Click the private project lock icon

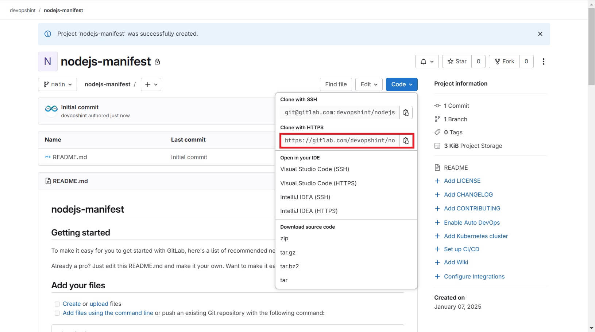pos(157,62)
